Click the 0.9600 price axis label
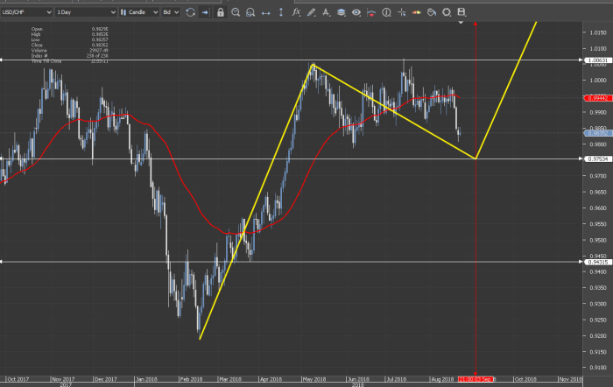This screenshot has height=387, width=613. [598, 208]
